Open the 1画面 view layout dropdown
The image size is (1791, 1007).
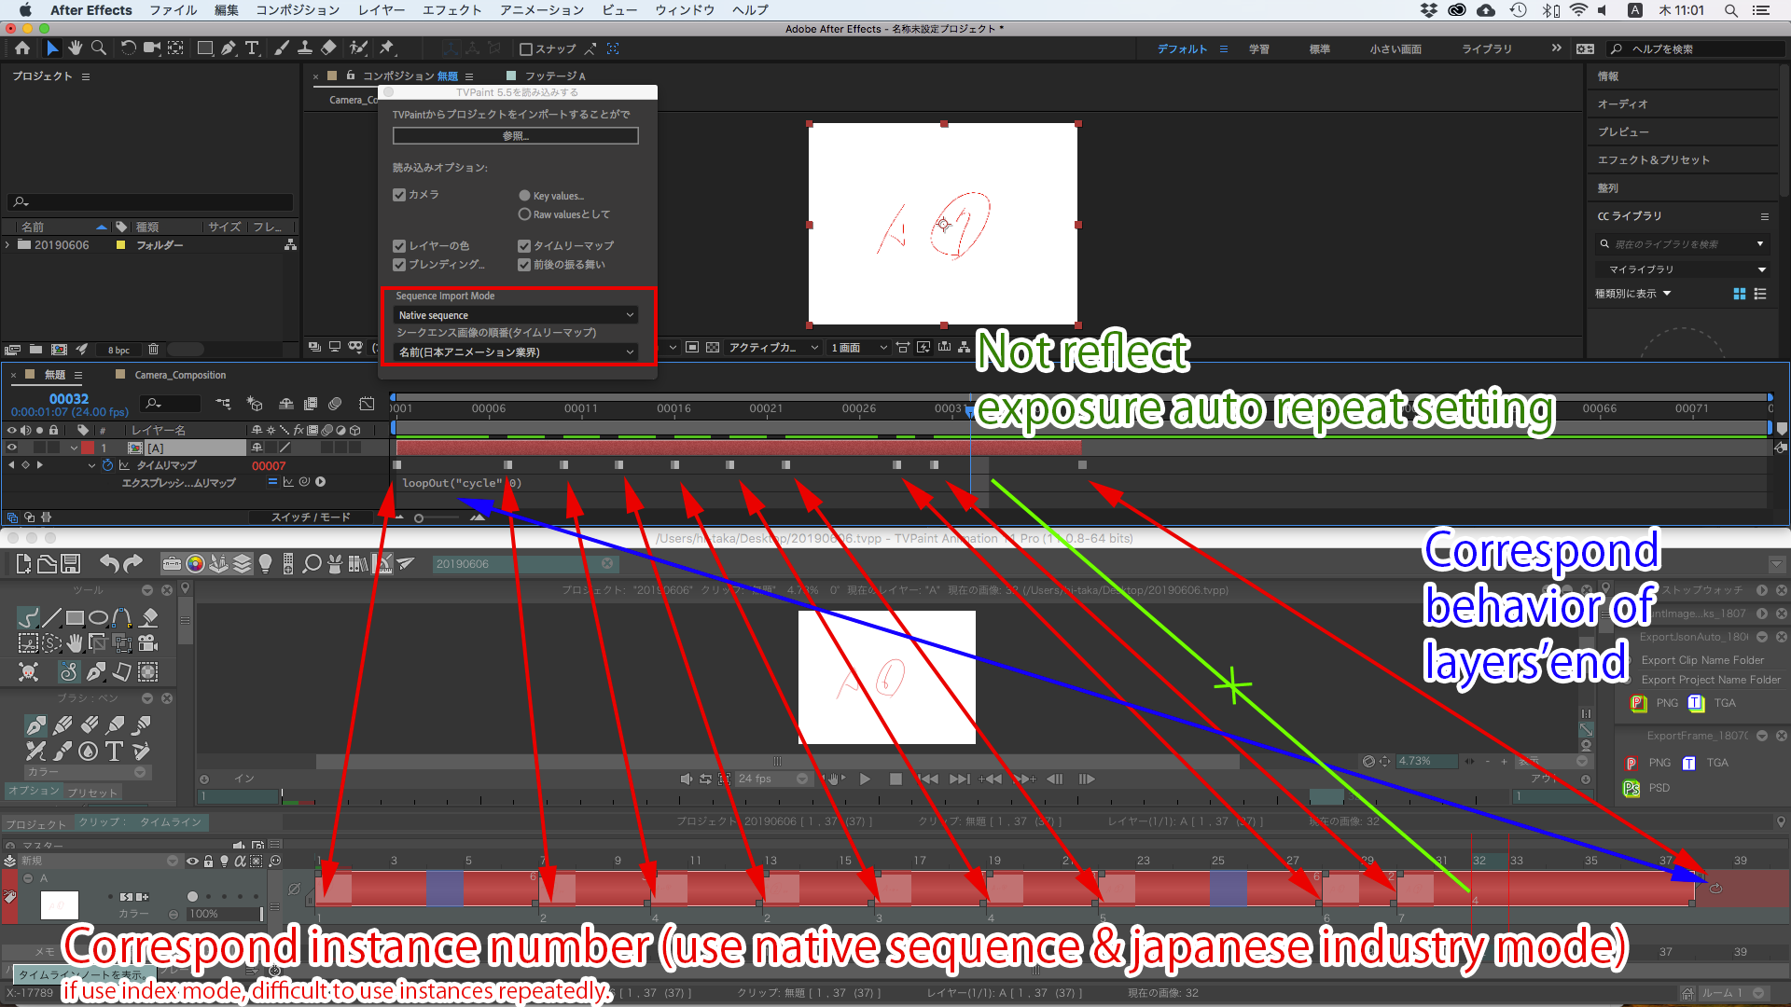(858, 347)
